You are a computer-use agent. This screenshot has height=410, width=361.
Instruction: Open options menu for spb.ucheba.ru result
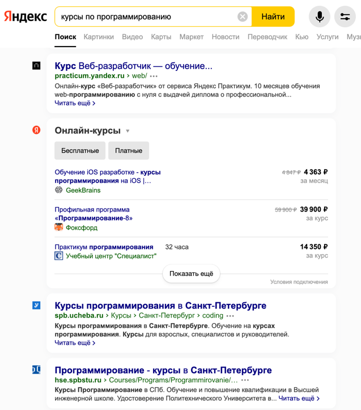[230, 316]
